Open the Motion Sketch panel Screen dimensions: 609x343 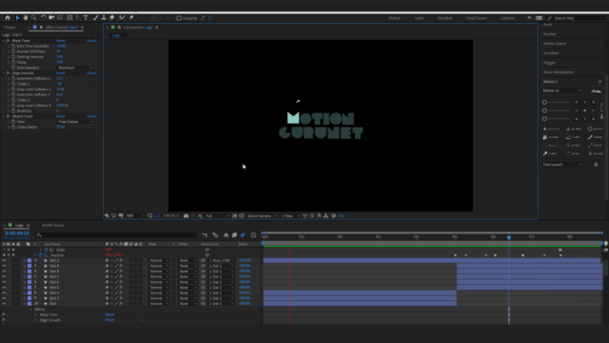[x=555, y=44]
